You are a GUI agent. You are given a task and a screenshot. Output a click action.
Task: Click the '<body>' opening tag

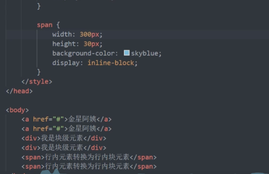pyautogui.click(x=17, y=110)
